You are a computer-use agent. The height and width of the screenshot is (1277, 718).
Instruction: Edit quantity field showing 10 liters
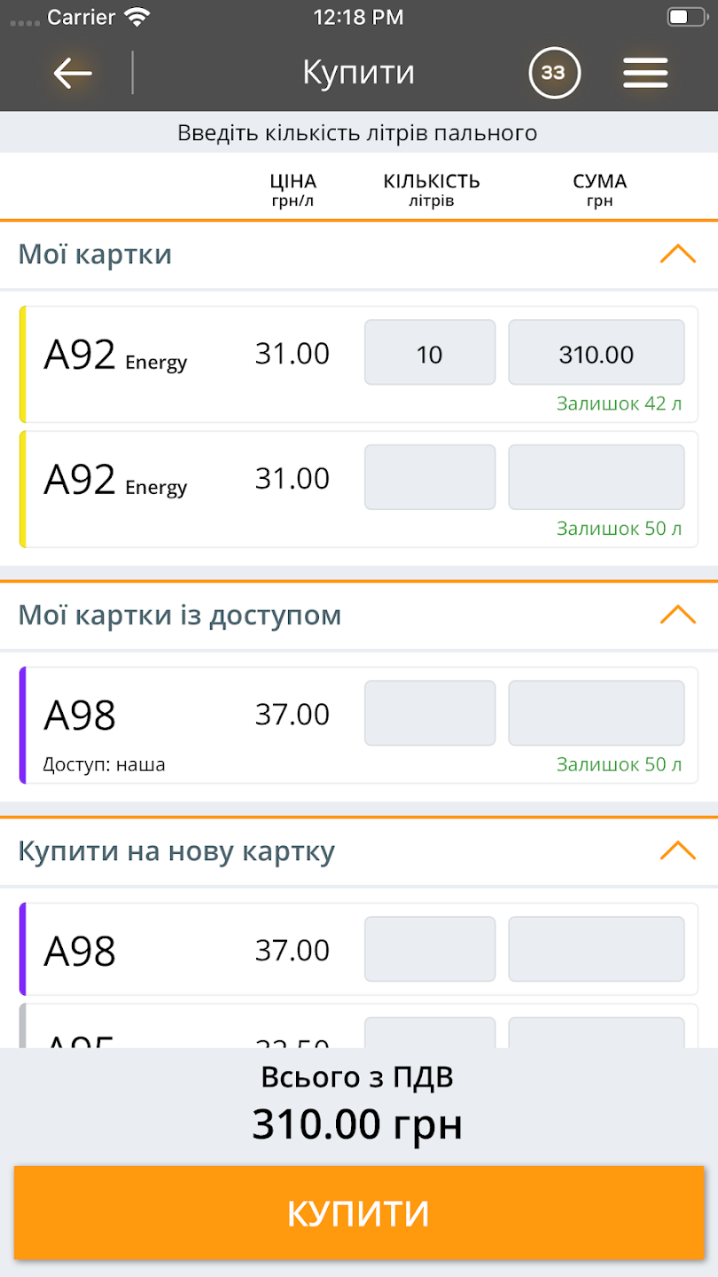pyautogui.click(x=430, y=353)
